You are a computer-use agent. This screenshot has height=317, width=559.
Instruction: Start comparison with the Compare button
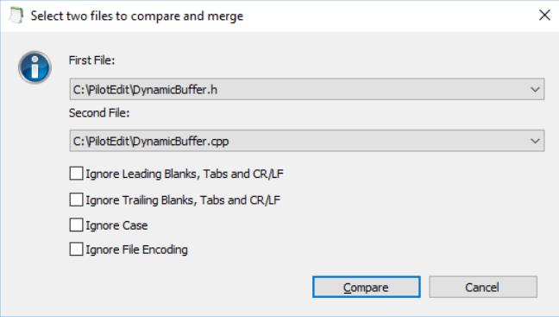click(x=367, y=287)
